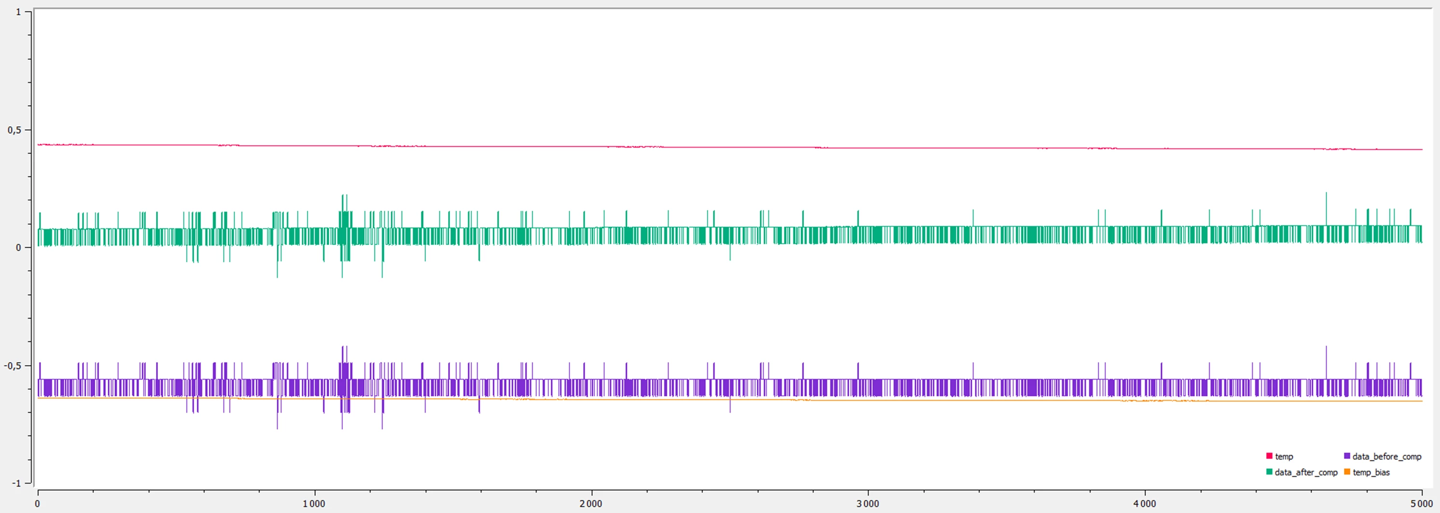Select the 'data_before_comp' legend label

(1386, 457)
